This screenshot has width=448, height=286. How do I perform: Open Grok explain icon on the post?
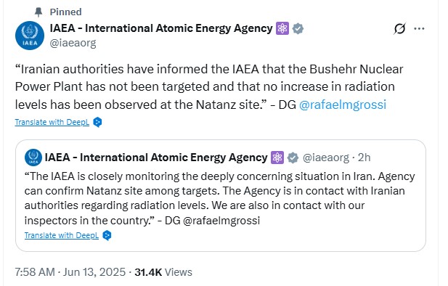pos(399,28)
